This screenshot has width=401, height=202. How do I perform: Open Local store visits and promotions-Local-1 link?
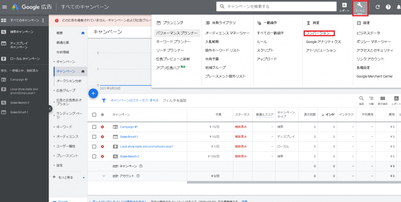(146, 147)
